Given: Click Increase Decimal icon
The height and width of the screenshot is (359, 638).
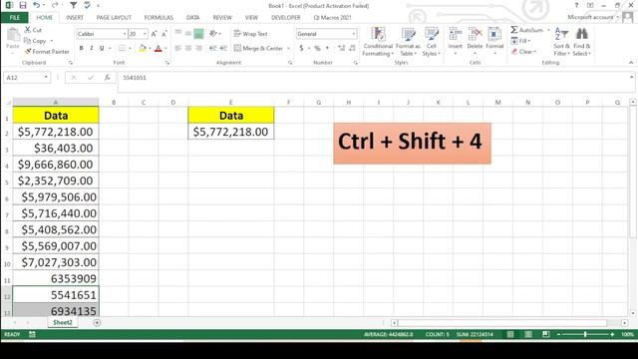Looking at the screenshot, I should (x=341, y=48).
